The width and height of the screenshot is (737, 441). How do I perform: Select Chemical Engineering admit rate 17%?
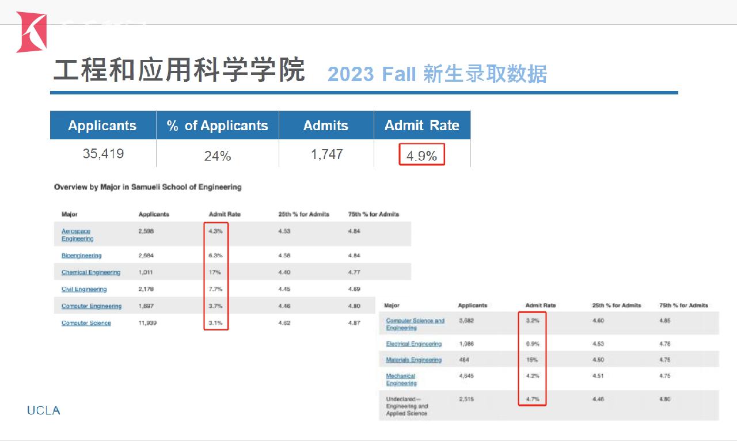click(x=215, y=272)
